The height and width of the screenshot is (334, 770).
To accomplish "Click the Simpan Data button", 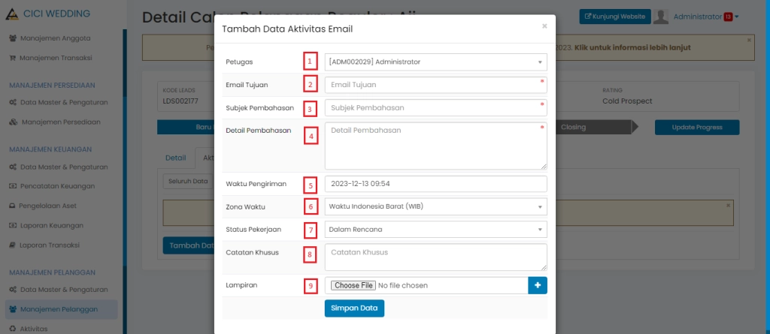I will coord(354,308).
